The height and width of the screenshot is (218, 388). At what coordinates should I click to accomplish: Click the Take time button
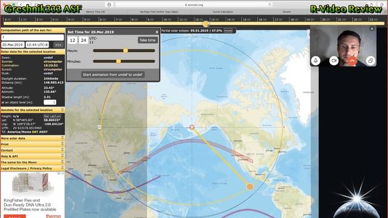point(147,40)
